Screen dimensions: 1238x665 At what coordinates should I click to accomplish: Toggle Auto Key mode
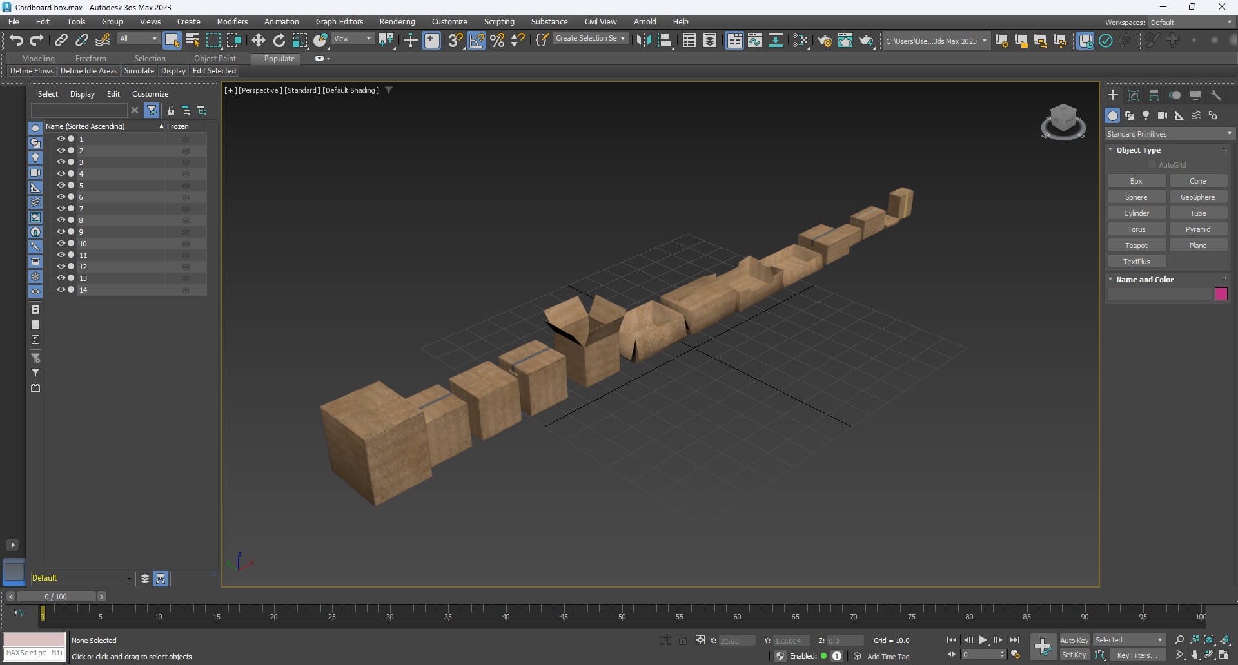click(x=1074, y=640)
